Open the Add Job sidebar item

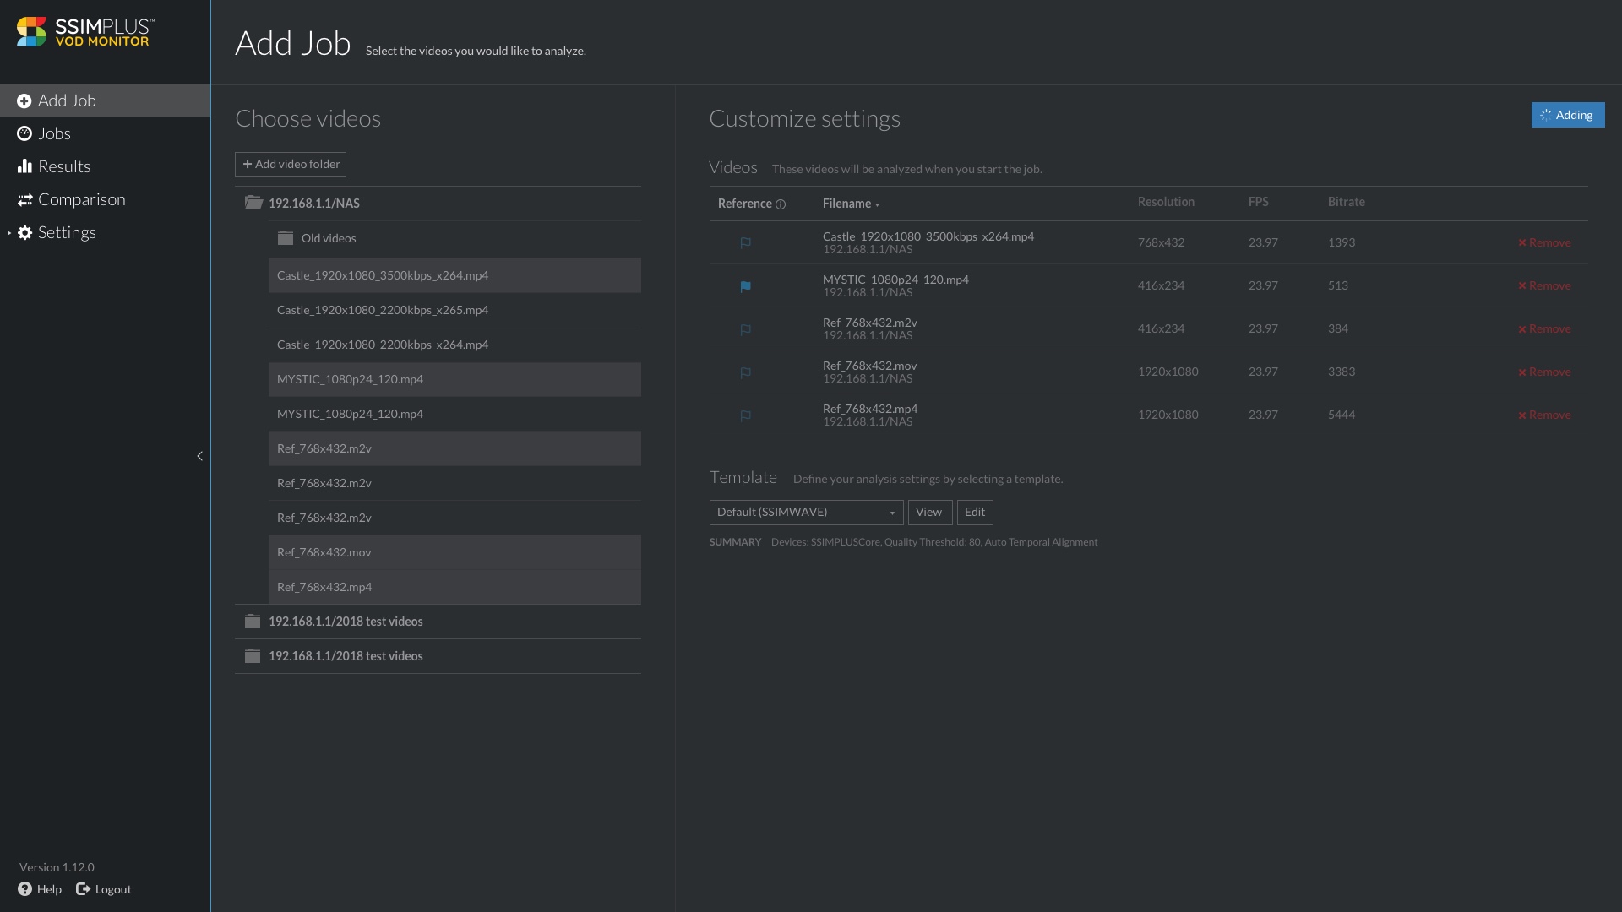click(67, 100)
